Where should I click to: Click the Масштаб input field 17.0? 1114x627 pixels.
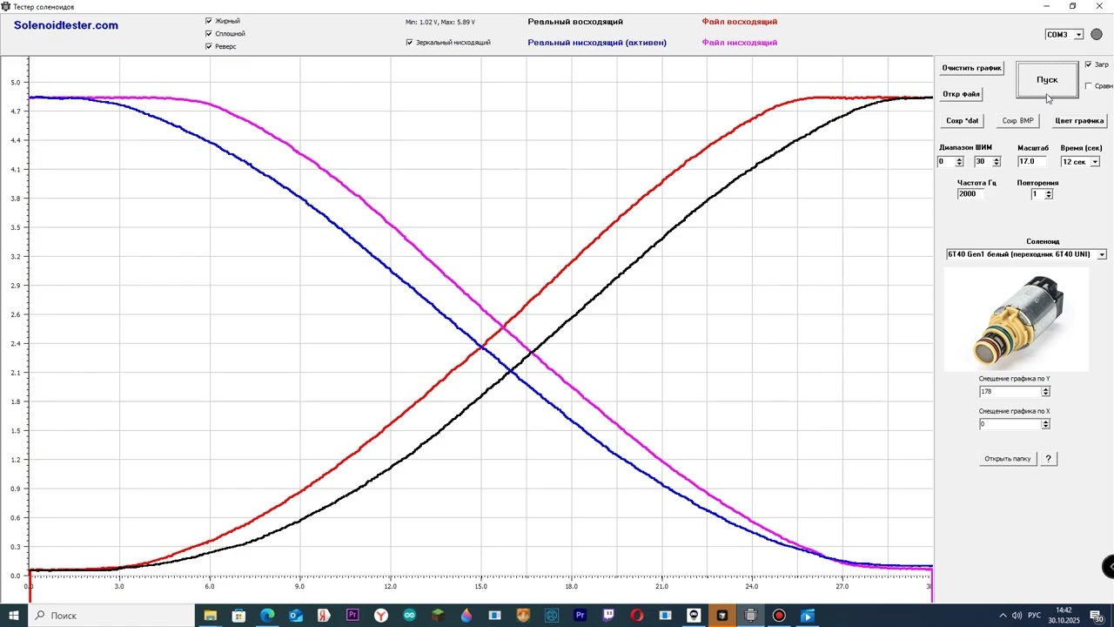pyautogui.click(x=1034, y=162)
